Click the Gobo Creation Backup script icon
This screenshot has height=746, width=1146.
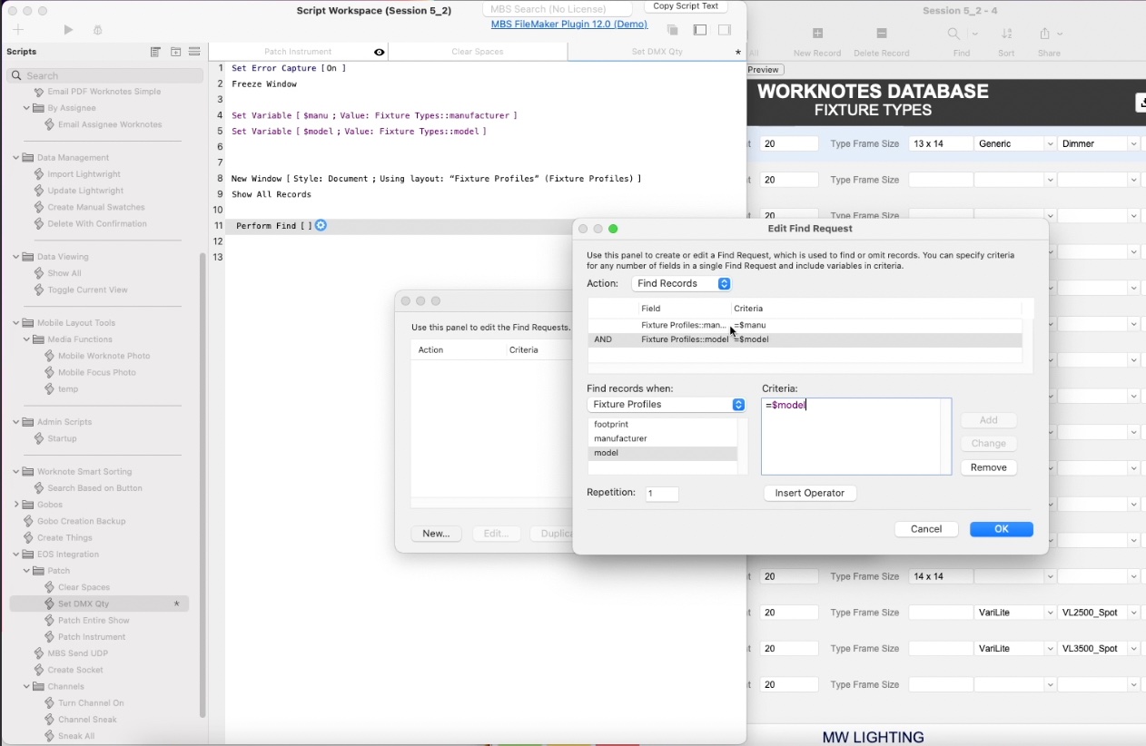[28, 522]
